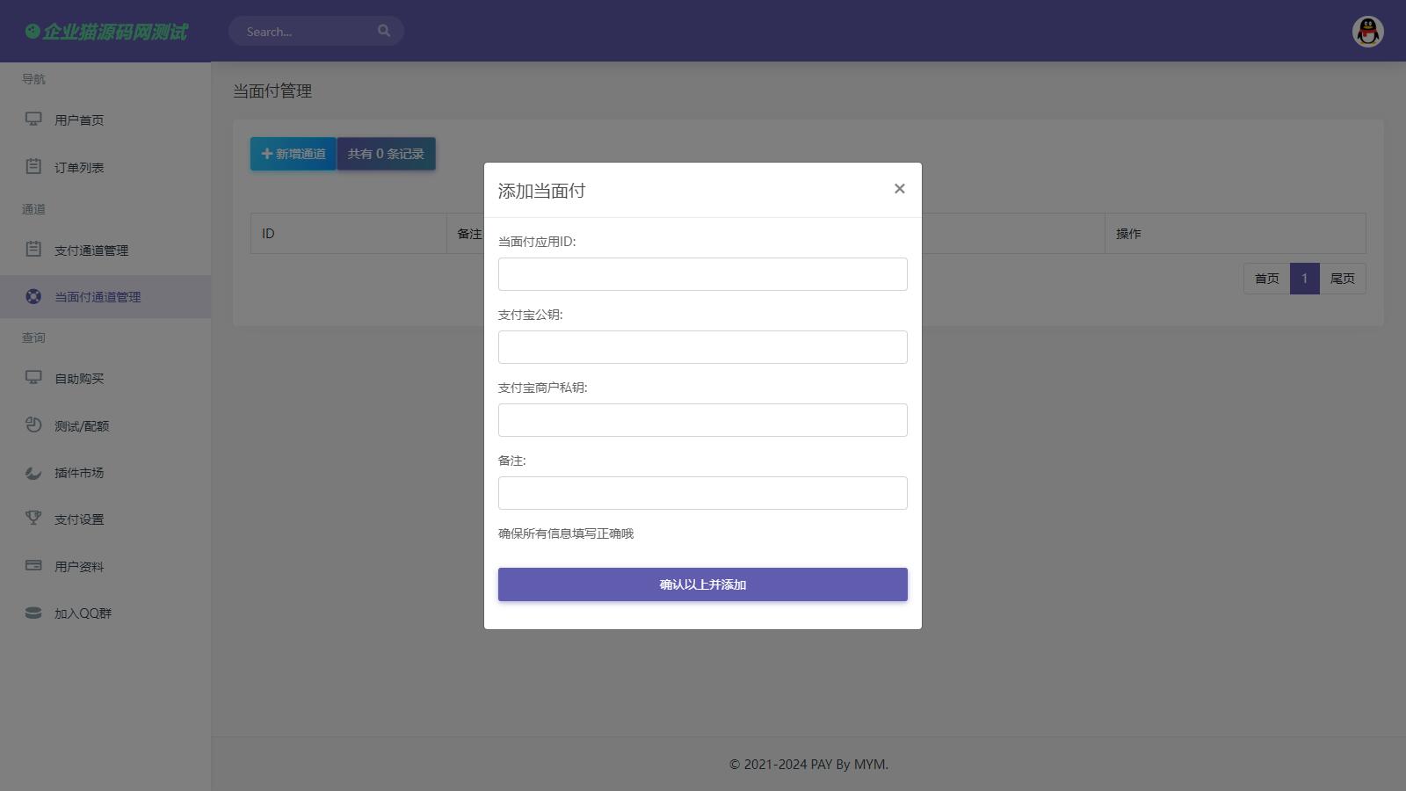1406x791 pixels.
Task: Click into the 备注 field
Action: click(702, 493)
